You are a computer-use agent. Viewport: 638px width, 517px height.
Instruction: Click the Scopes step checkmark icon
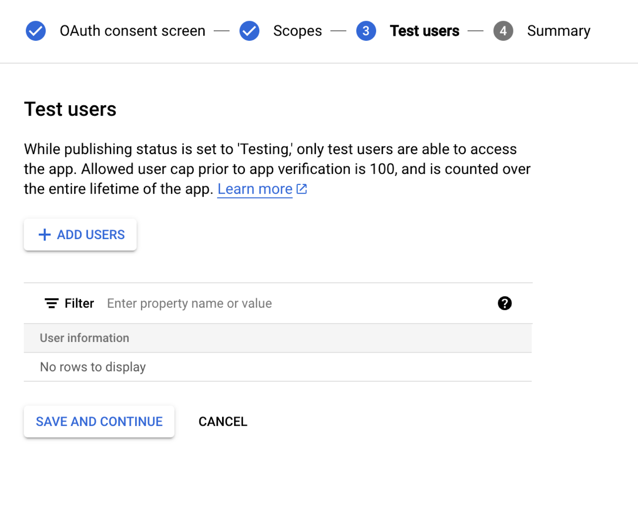tap(249, 31)
